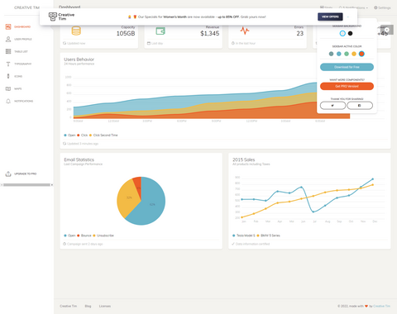
Task: Expand the 5 Notifications dropdown
Action: point(353,7)
